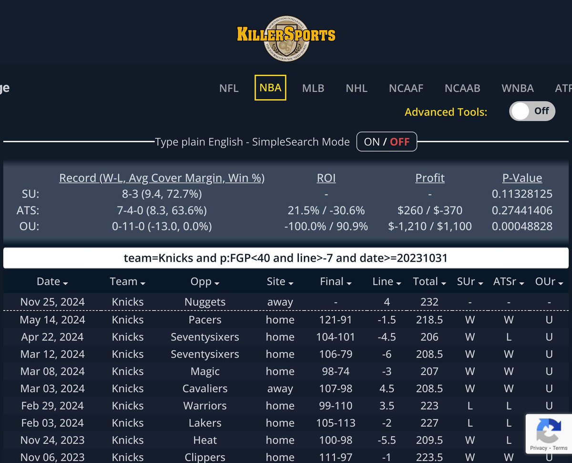The height and width of the screenshot is (463, 572).
Task: Select the Mar 12, 2024 date cell
Action: point(52,354)
